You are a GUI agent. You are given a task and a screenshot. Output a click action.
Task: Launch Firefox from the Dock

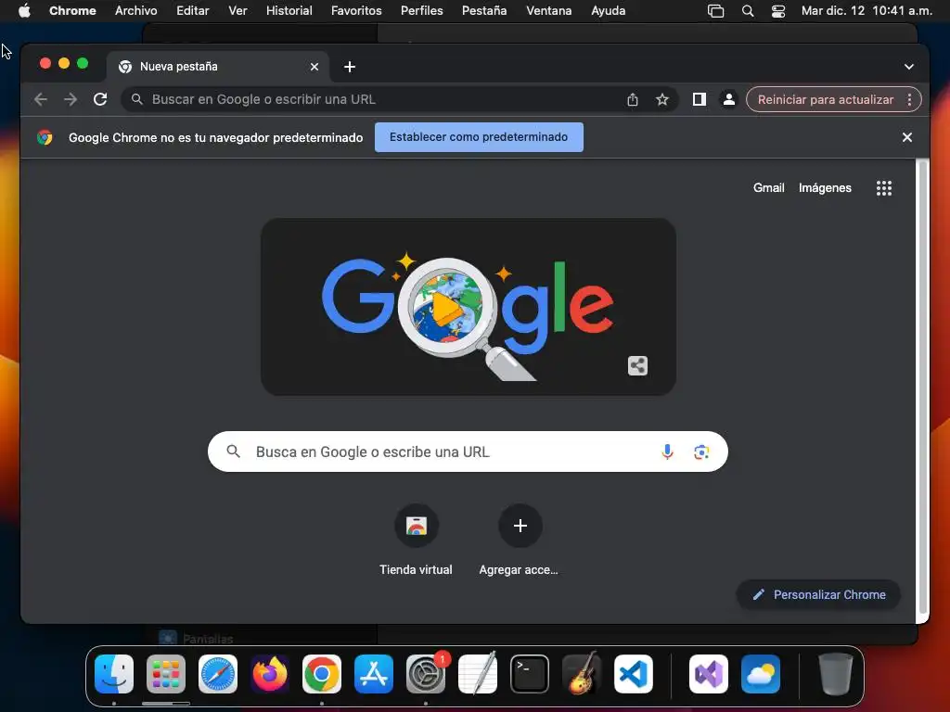pos(270,674)
